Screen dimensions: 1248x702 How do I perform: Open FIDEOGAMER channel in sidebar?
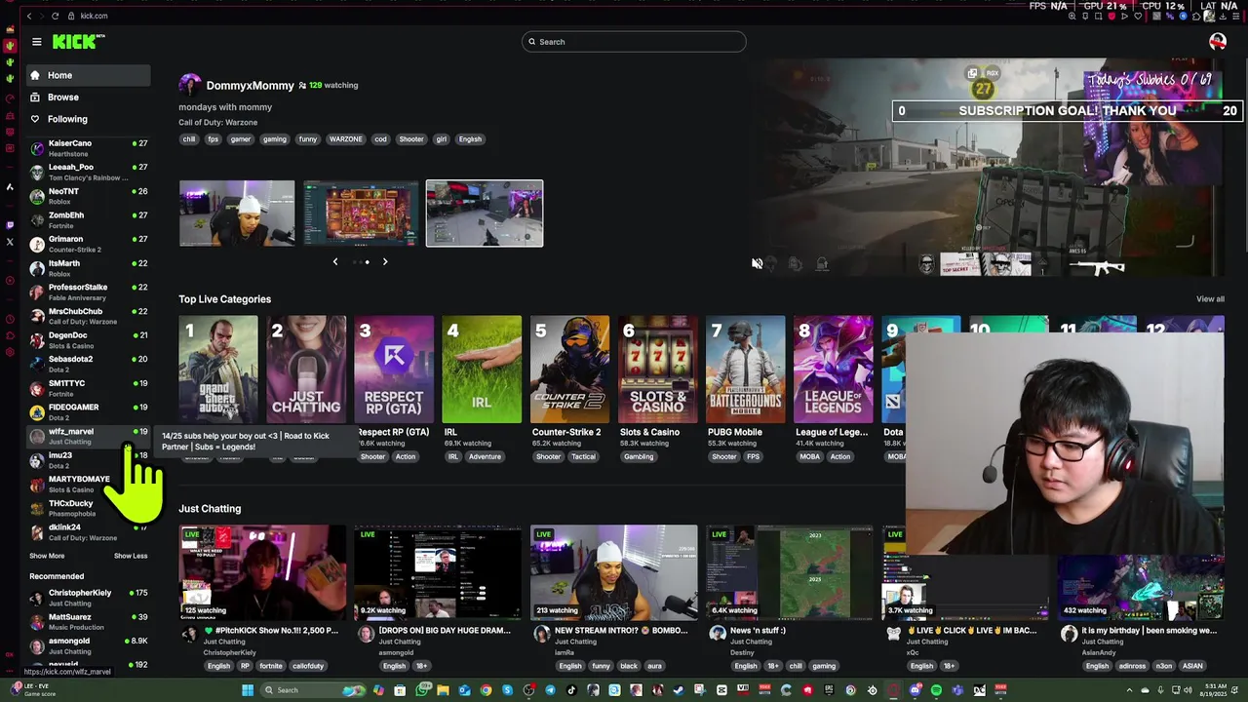88,411
